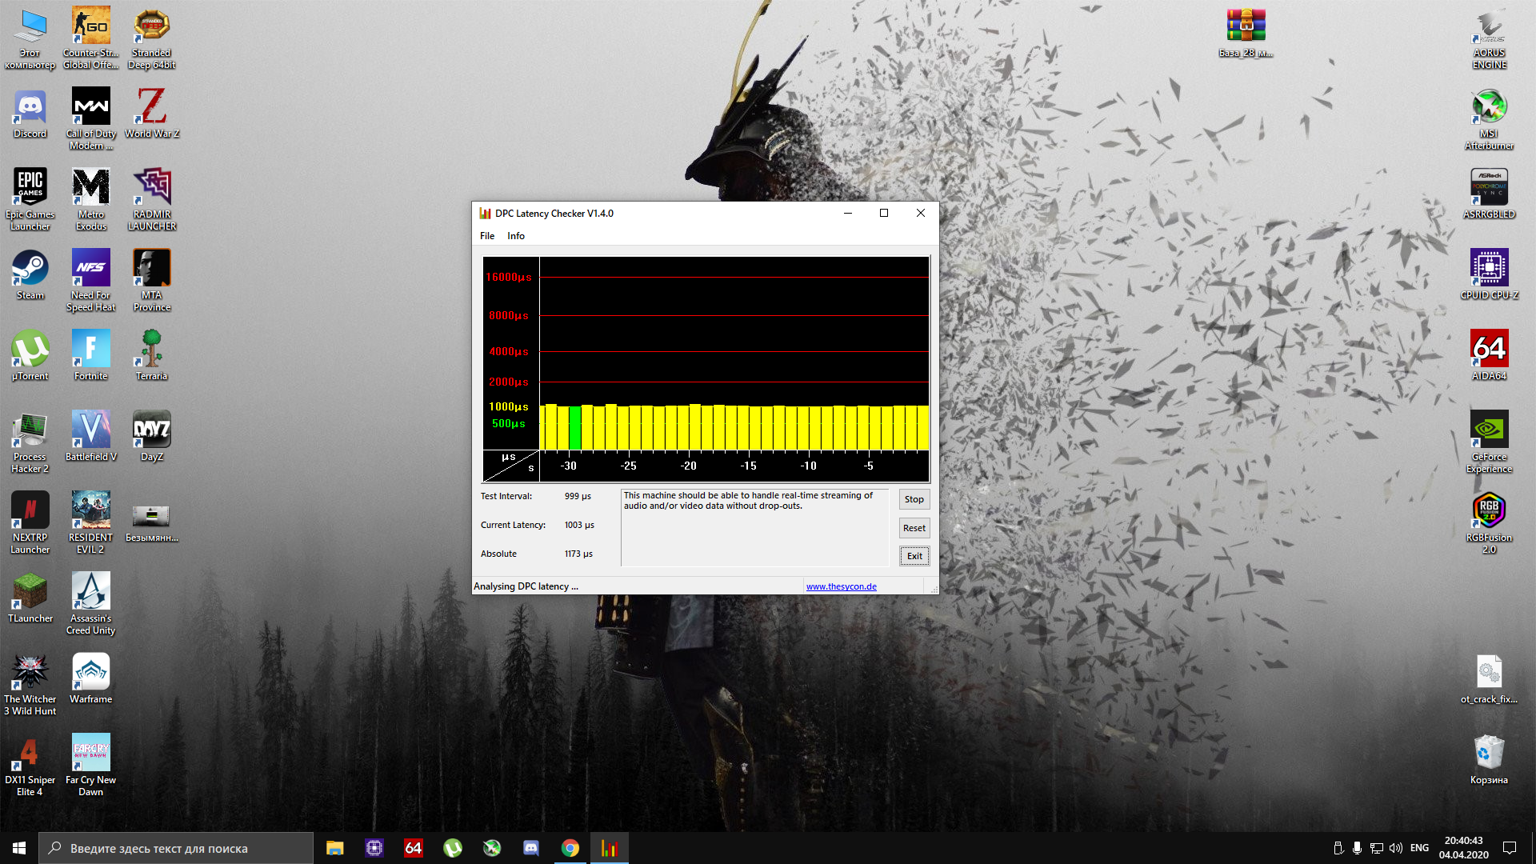Image resolution: width=1536 pixels, height=864 pixels.
Task: Open the Info menu
Action: pyautogui.click(x=516, y=236)
